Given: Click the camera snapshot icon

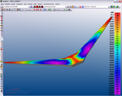Looking at the screenshot, I should point(69,10).
